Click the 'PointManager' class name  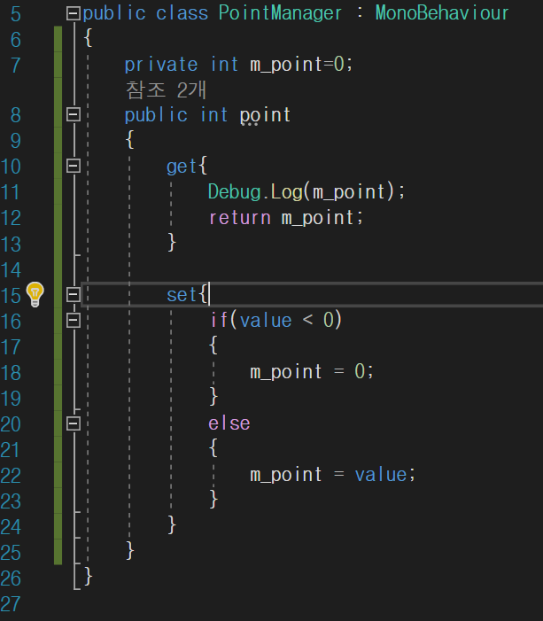pyautogui.click(x=280, y=13)
